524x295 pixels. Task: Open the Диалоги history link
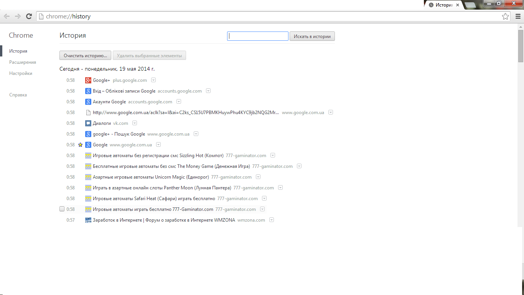click(x=102, y=123)
